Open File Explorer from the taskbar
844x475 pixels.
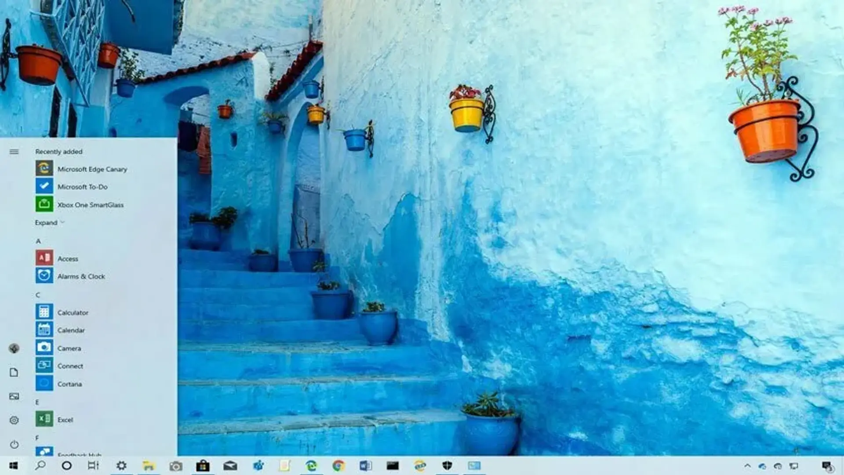(149, 465)
